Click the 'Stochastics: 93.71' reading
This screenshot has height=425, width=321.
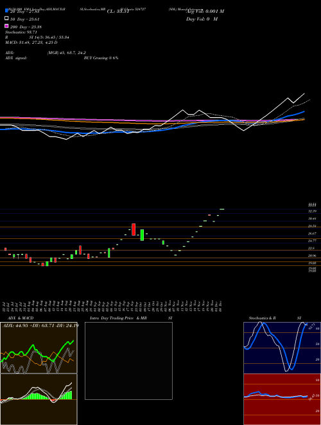pyautogui.click(x=21, y=32)
